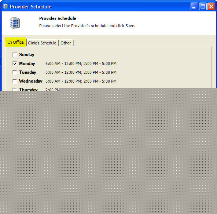Click the bold Provider Schedule heading
Viewport: 217px width, 214px height.
point(58,18)
